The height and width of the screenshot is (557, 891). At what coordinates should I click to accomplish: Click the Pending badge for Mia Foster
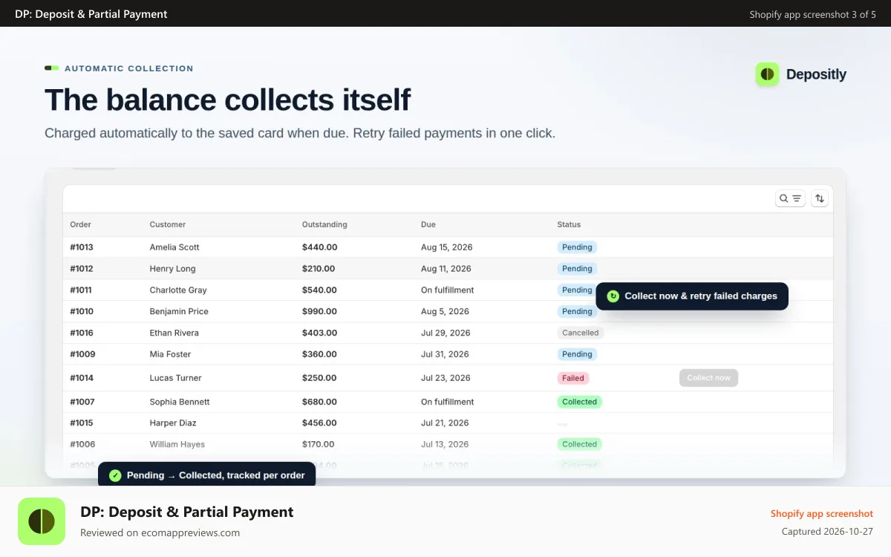[x=577, y=355]
